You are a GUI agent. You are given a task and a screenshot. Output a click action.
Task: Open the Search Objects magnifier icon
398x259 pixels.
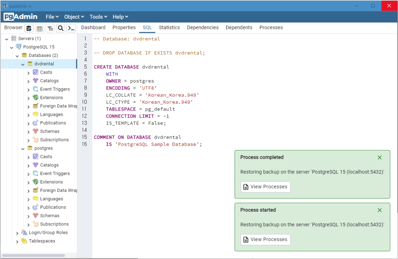61,28
